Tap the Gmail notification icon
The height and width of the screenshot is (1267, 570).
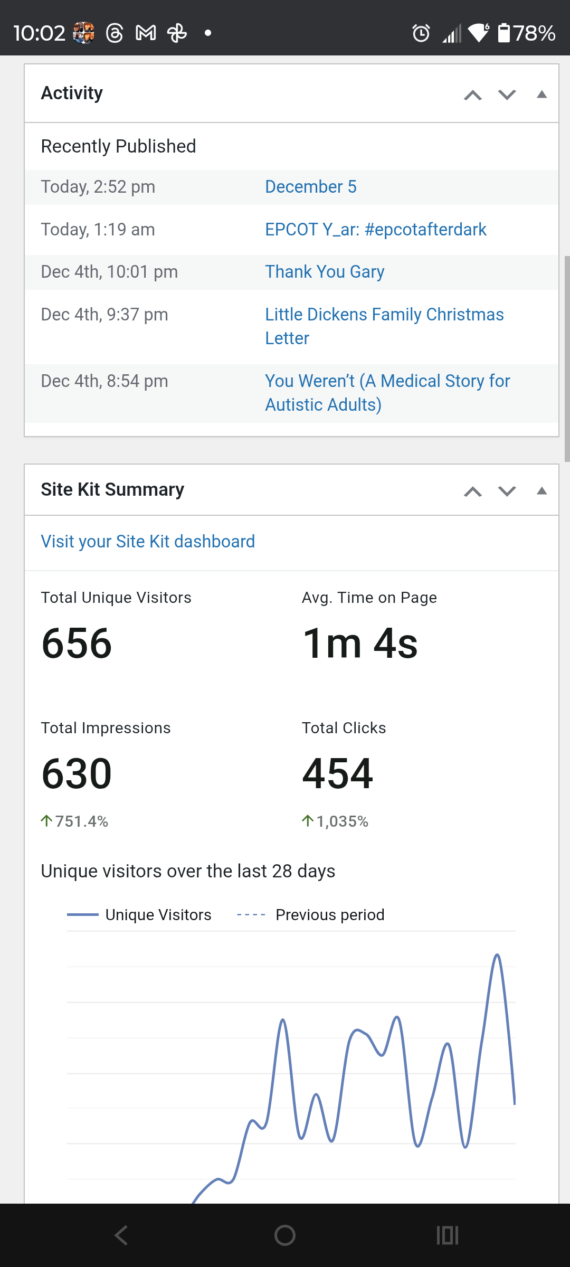coord(146,33)
